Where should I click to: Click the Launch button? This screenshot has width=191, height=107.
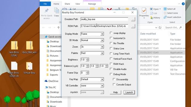point(129,92)
